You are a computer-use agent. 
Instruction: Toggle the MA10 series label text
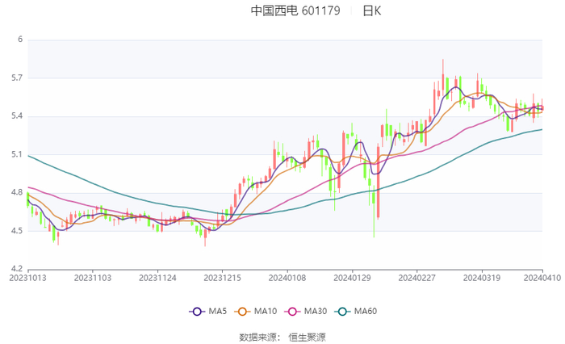click(267, 312)
